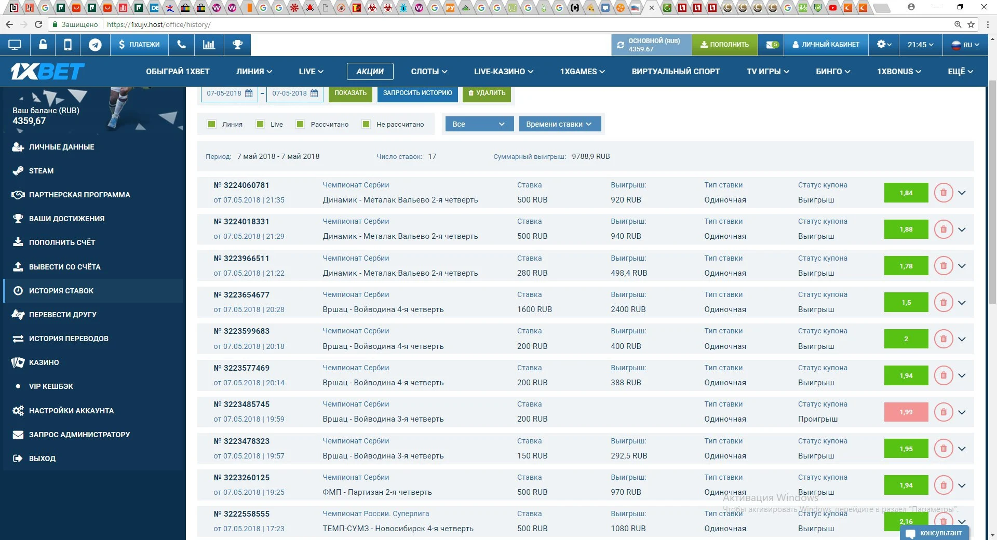Click the start date input field
Screen dimensions: 997x540
tap(229, 93)
